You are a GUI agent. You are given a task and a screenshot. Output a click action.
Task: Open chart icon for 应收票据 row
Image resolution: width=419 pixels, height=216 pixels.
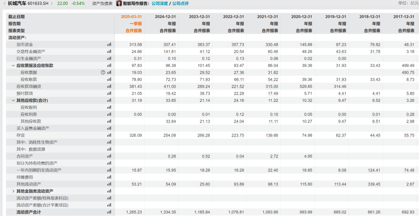point(109,72)
